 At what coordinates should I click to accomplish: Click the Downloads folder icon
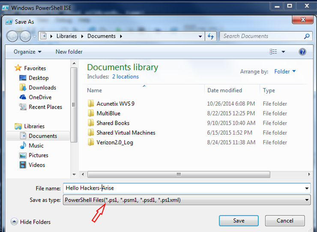tap(23, 87)
